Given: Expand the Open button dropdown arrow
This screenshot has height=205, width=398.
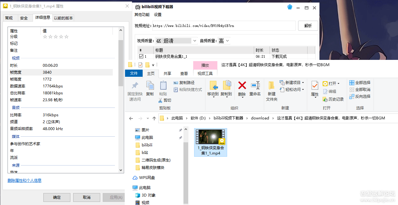Looking at the screenshot, I should point(339,84).
